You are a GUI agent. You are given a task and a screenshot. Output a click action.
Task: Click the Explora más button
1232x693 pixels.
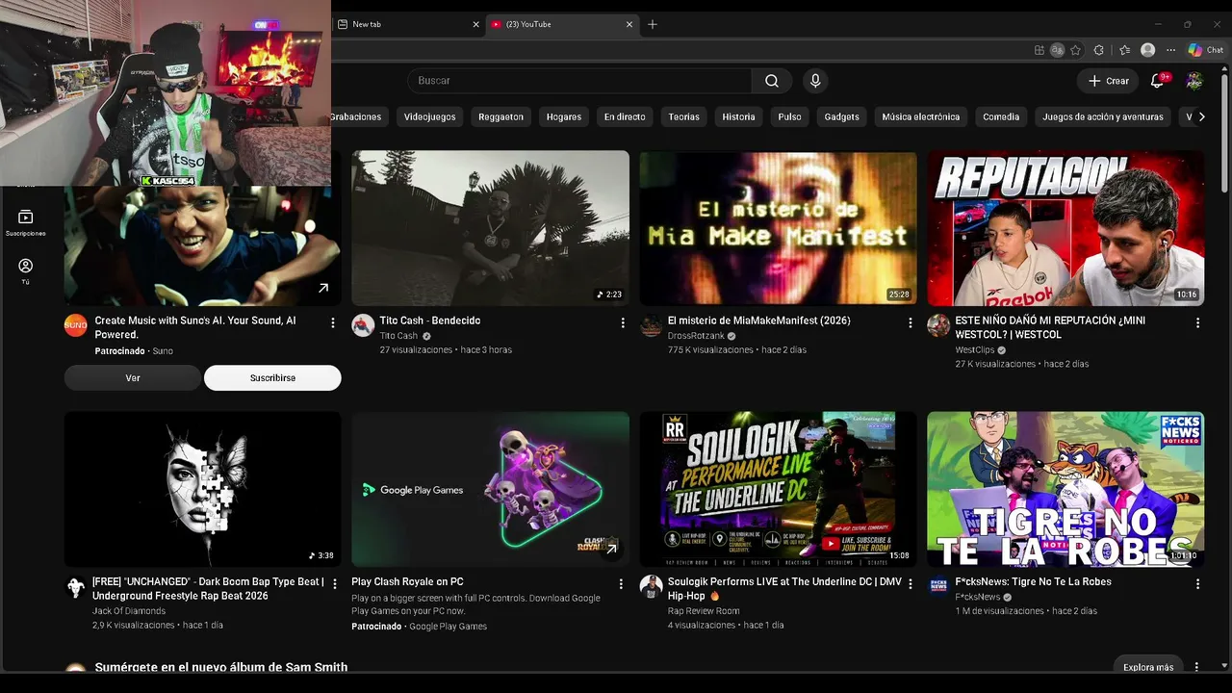(1148, 667)
